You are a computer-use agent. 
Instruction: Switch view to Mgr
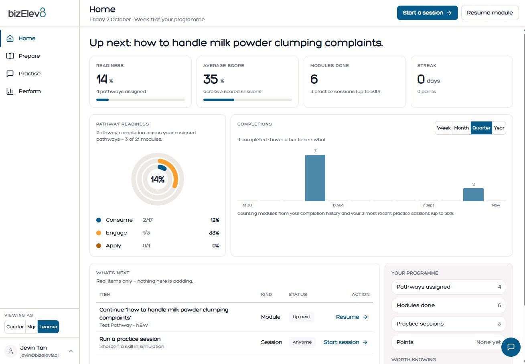(32, 327)
